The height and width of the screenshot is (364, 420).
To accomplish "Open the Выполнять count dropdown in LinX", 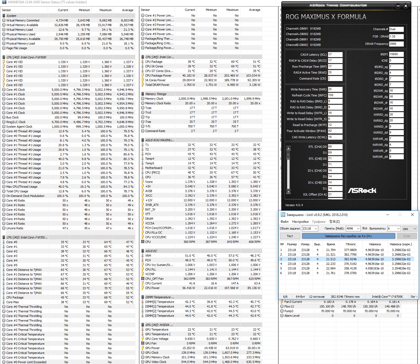I will click(x=399, y=229).
